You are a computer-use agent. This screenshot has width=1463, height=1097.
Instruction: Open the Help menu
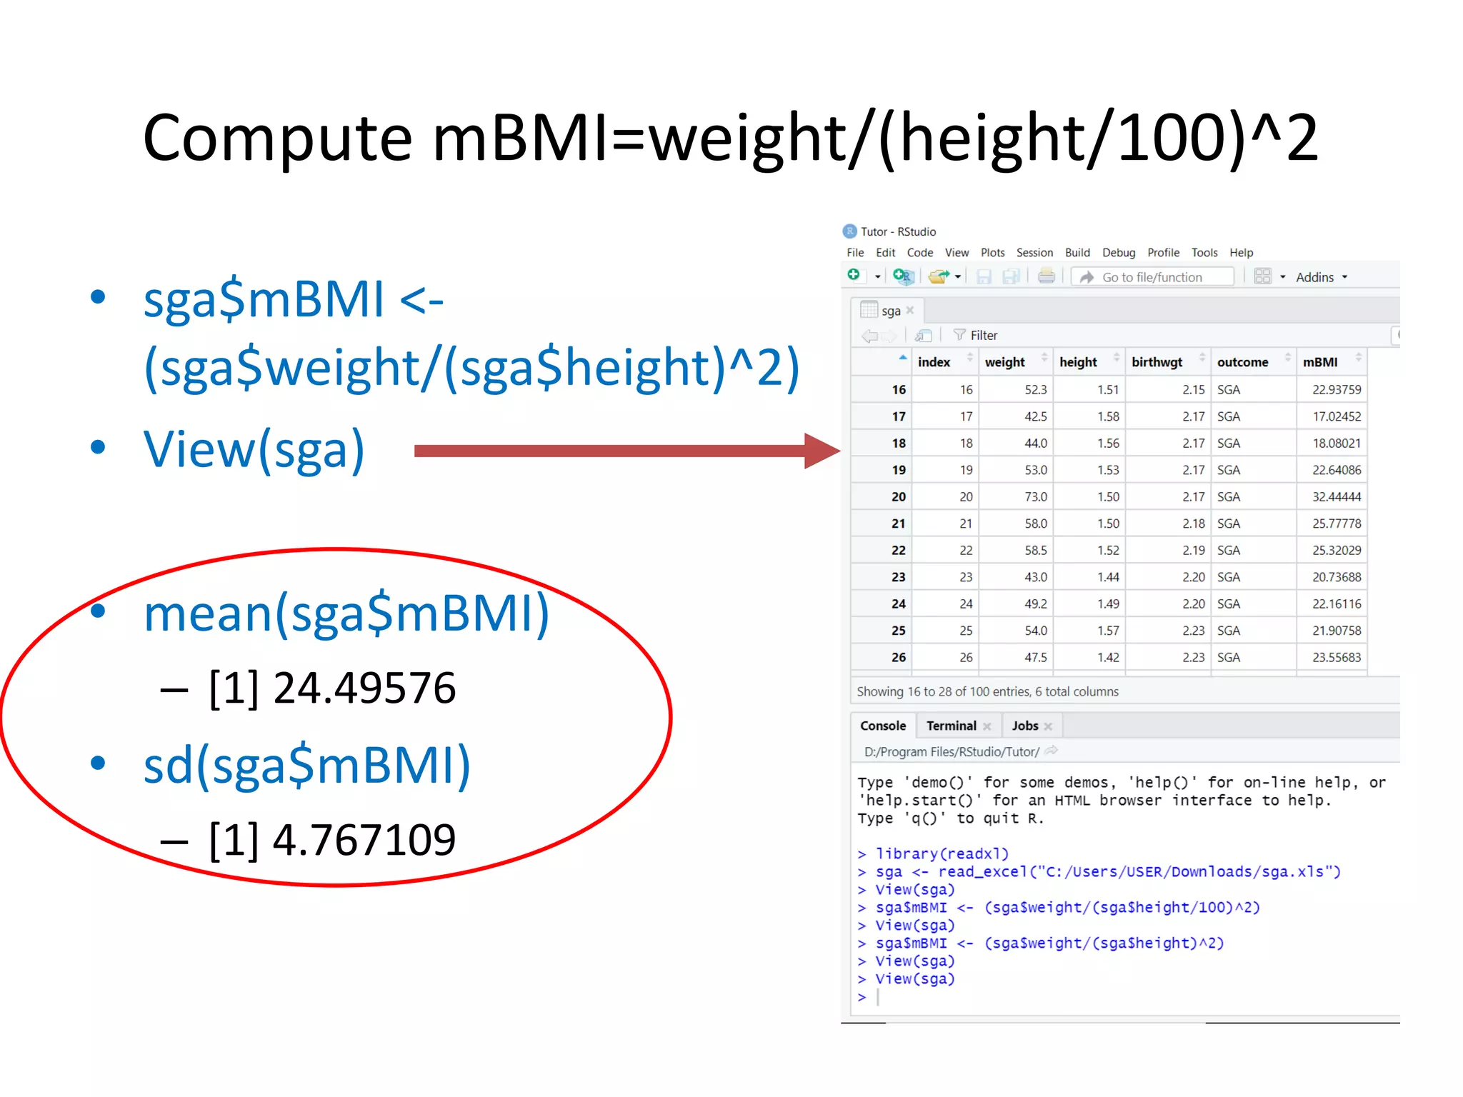pyautogui.click(x=1241, y=253)
